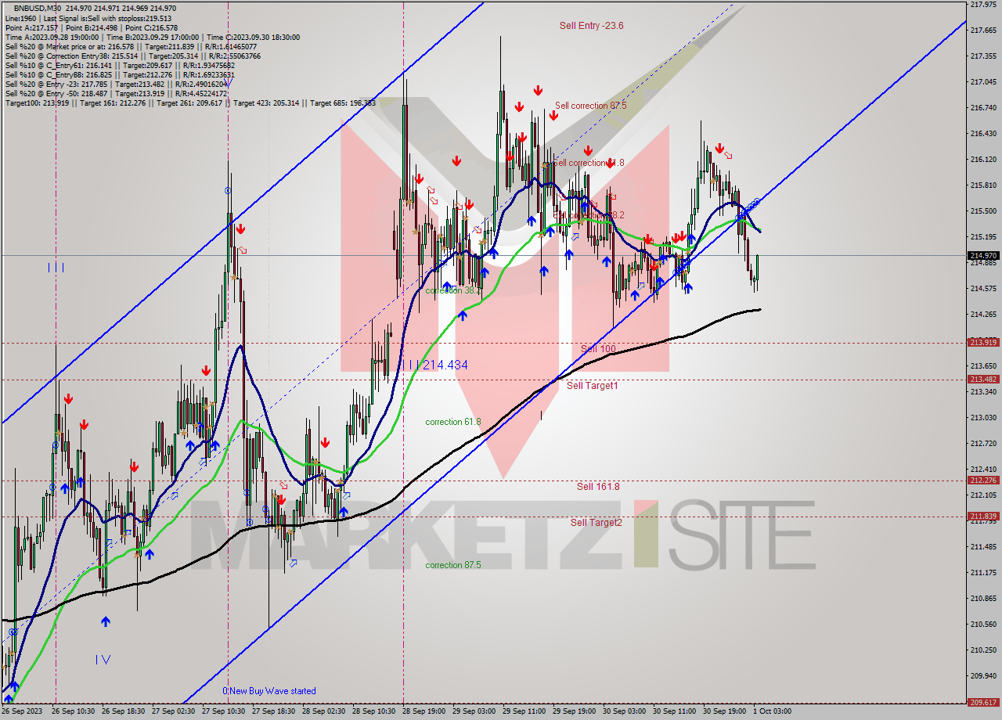Click the red price tag 212.276
Screen dimensions: 1002x720
[x=983, y=480]
